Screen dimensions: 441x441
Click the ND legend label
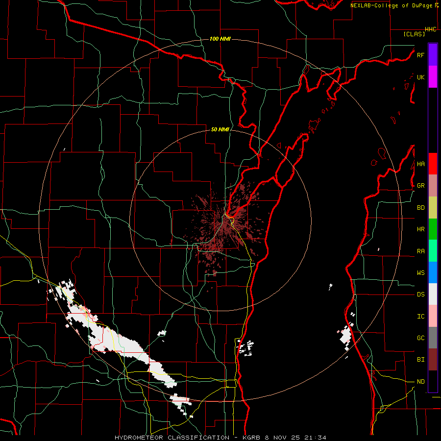420,382
